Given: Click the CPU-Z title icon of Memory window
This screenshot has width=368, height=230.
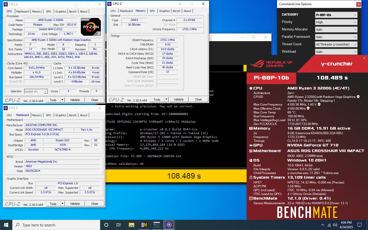Looking at the screenshot, I should tap(109, 4).
